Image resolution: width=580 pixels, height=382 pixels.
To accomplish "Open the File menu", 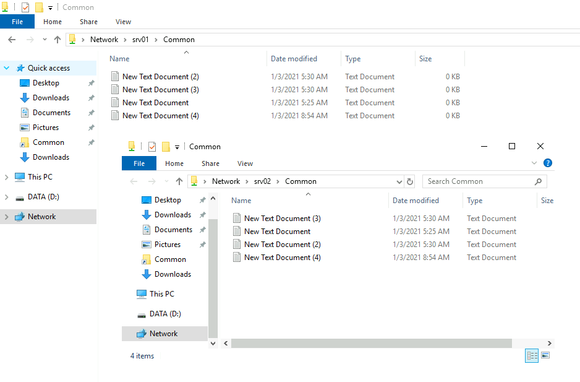I will 17,21.
